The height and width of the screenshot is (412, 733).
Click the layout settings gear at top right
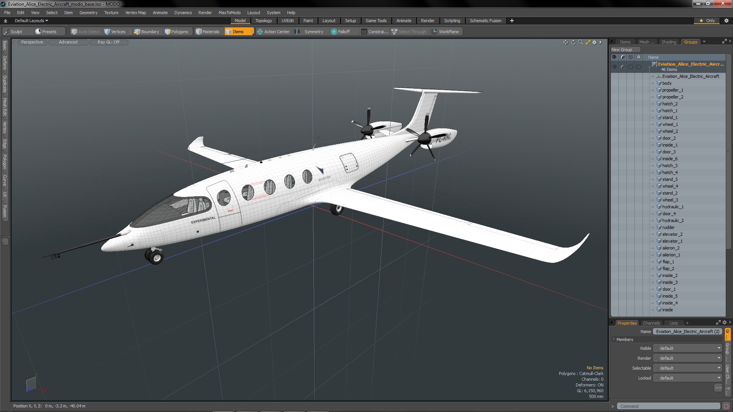(726, 21)
